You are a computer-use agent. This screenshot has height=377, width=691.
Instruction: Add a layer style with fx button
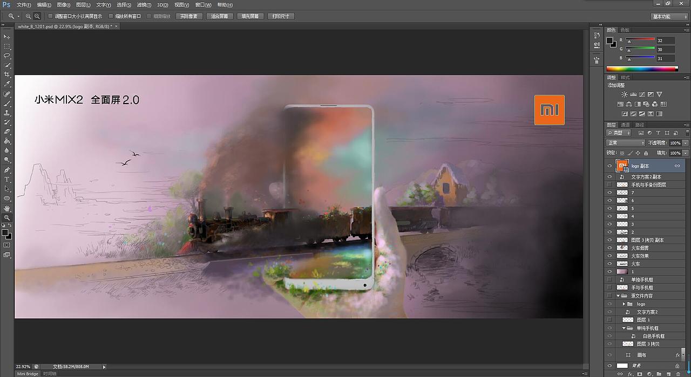(630, 373)
